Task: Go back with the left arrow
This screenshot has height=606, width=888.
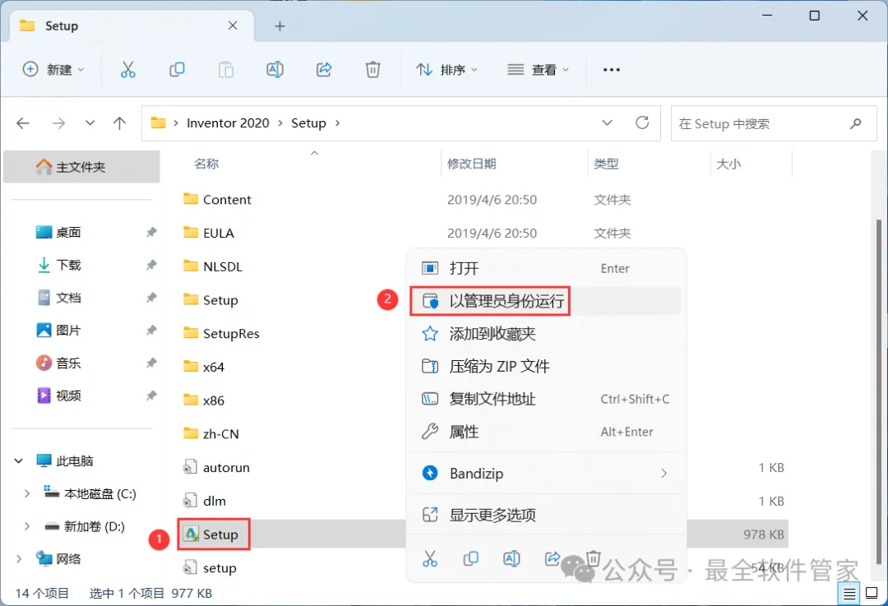Action: click(23, 123)
